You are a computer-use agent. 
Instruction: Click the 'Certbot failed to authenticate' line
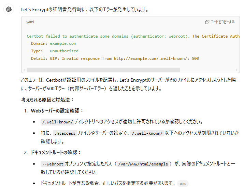pos(133,36)
